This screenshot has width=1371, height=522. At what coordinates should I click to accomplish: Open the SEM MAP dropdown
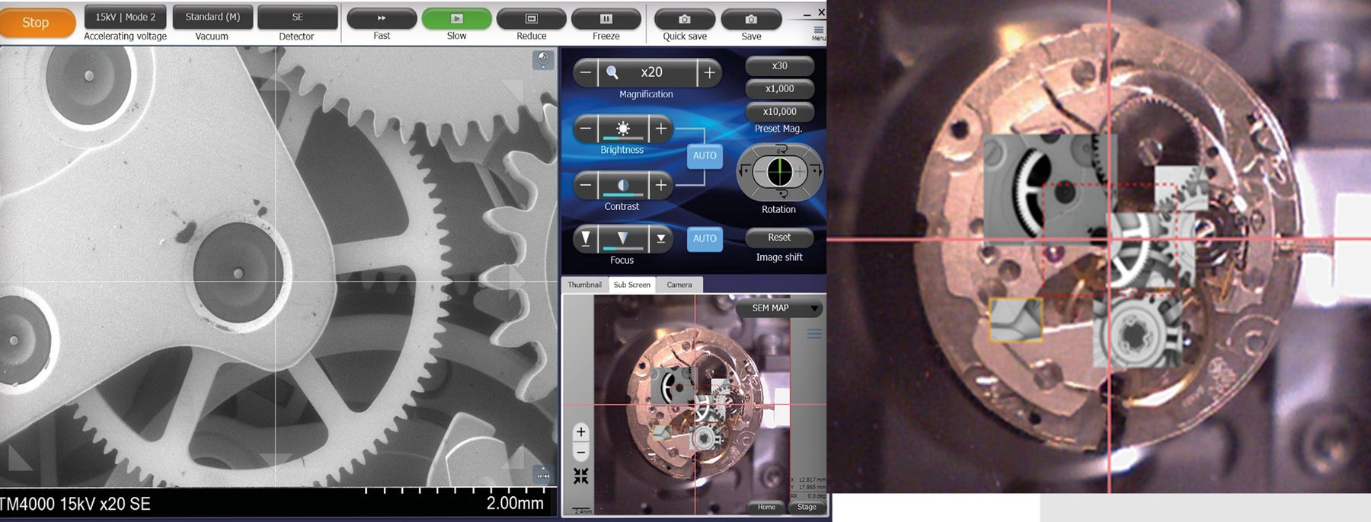[x=780, y=308]
